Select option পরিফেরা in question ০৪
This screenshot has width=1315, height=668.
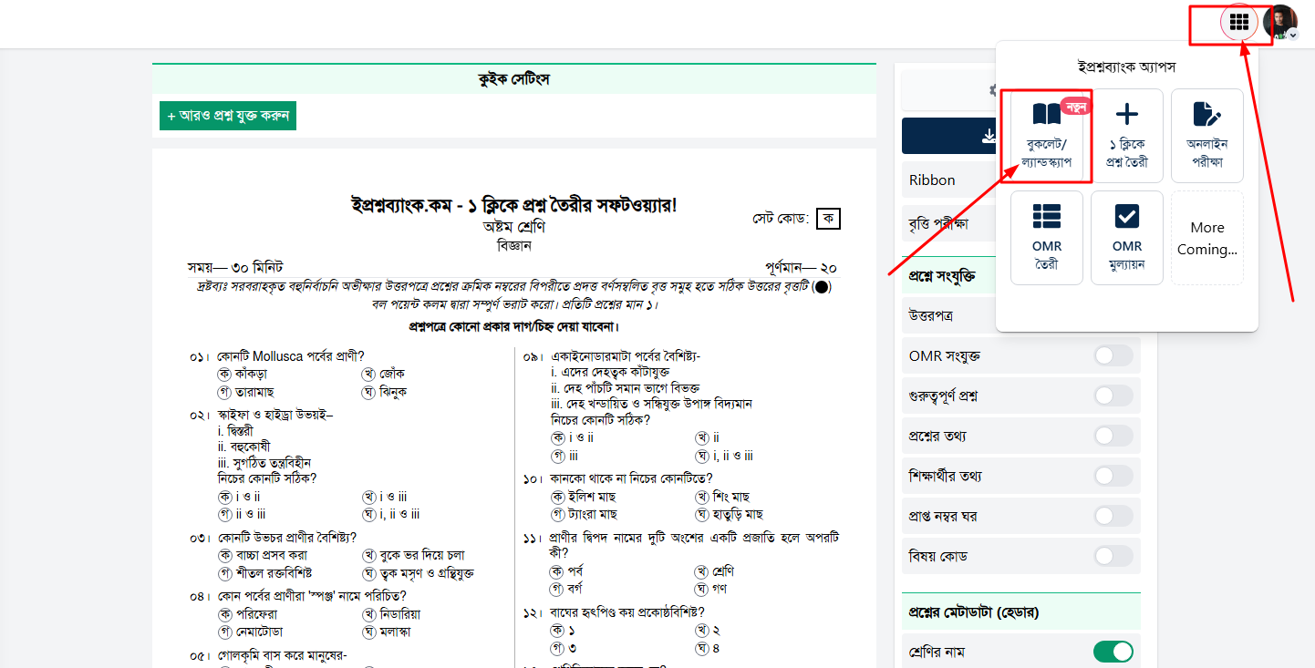(x=247, y=614)
